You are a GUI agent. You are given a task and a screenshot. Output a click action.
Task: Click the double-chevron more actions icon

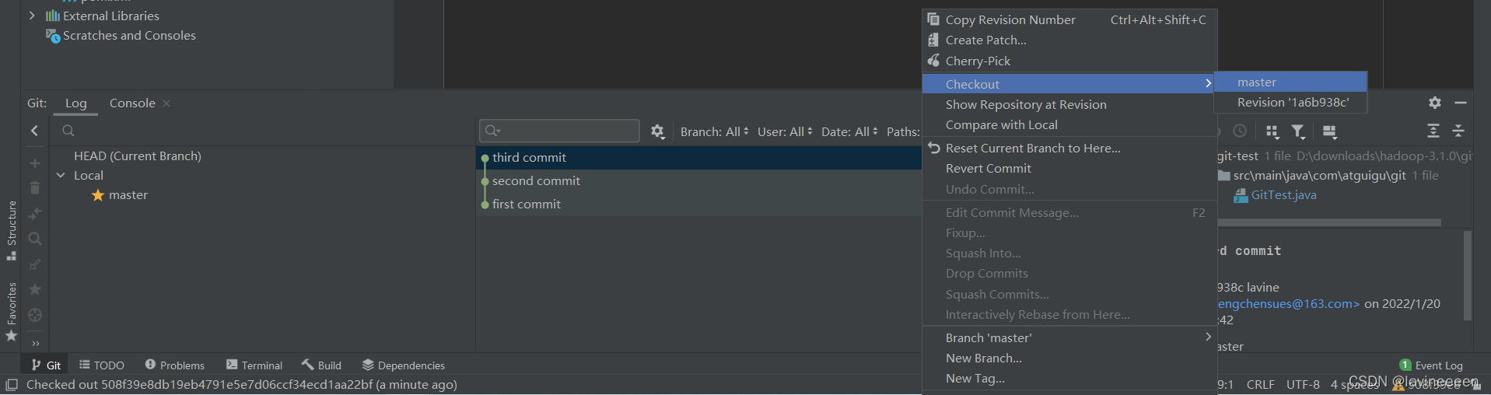[35, 343]
